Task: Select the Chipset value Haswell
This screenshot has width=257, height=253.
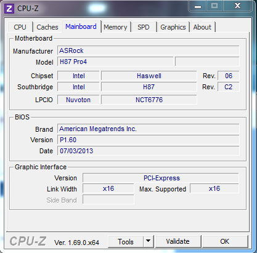Action: 149,76
